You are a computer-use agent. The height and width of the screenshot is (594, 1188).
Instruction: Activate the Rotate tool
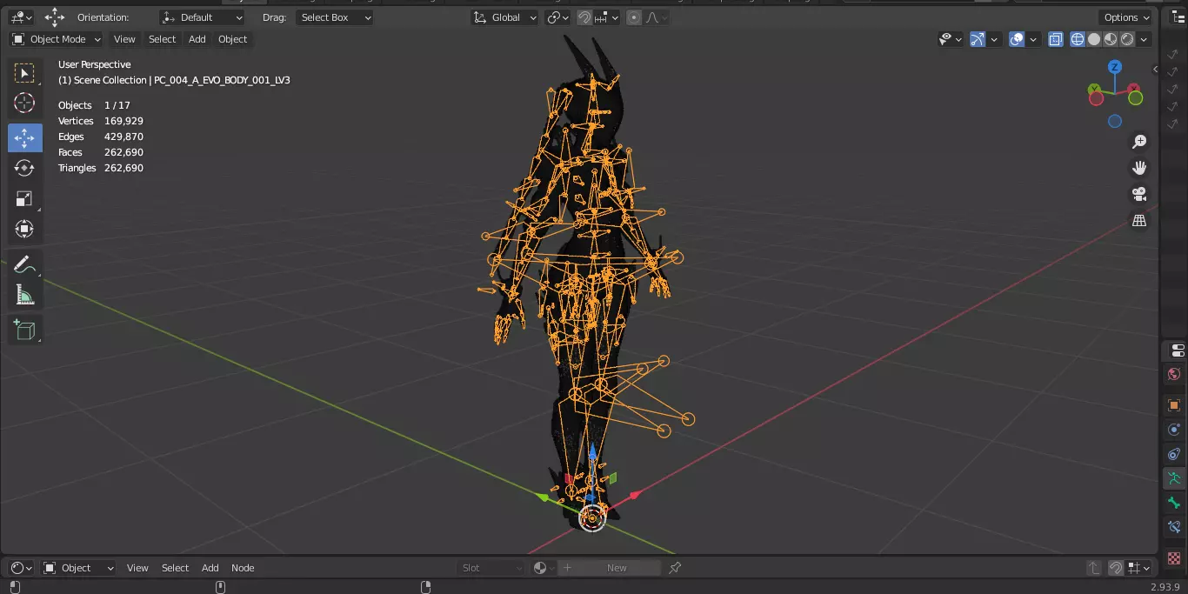pos(24,168)
